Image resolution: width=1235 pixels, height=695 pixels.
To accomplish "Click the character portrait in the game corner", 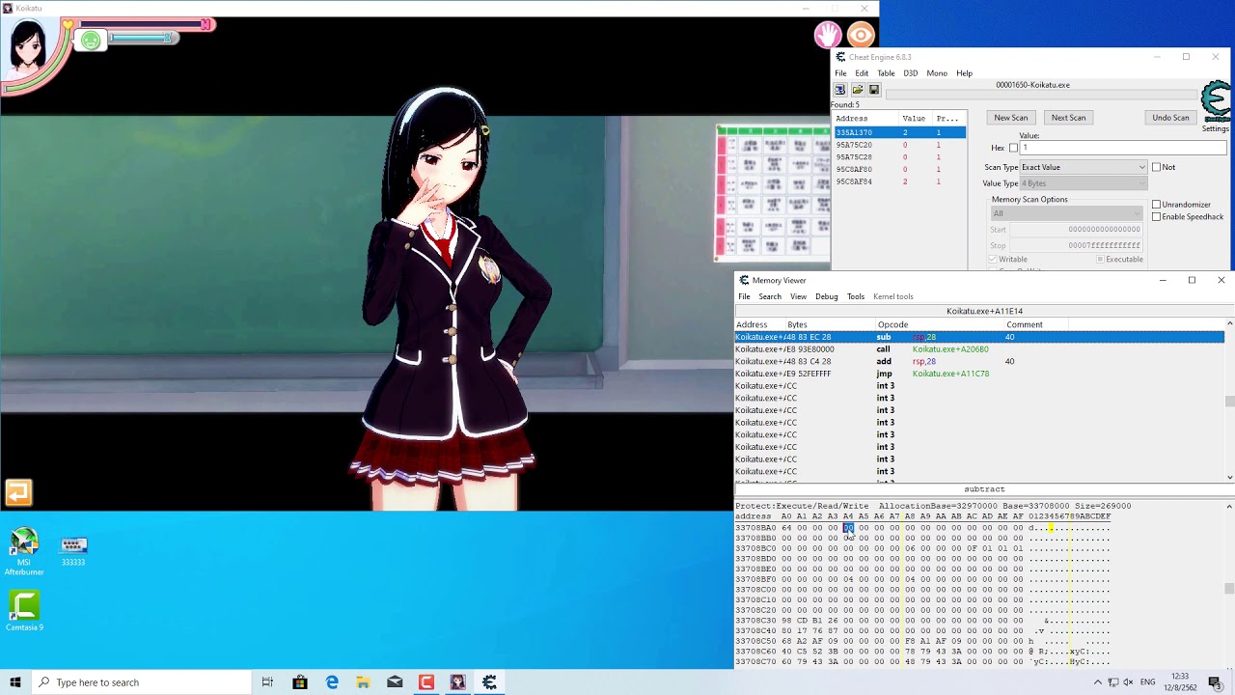I will (29, 46).
